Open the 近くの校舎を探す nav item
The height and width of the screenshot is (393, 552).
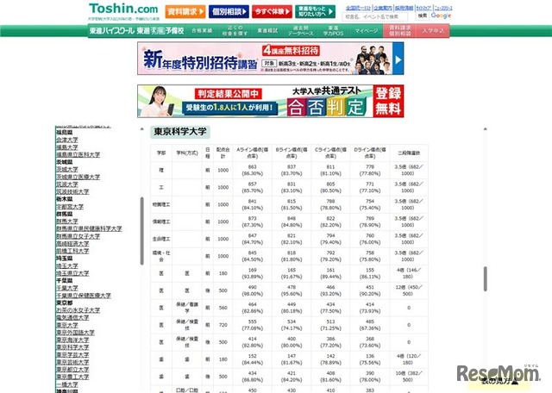pyautogui.click(x=235, y=31)
